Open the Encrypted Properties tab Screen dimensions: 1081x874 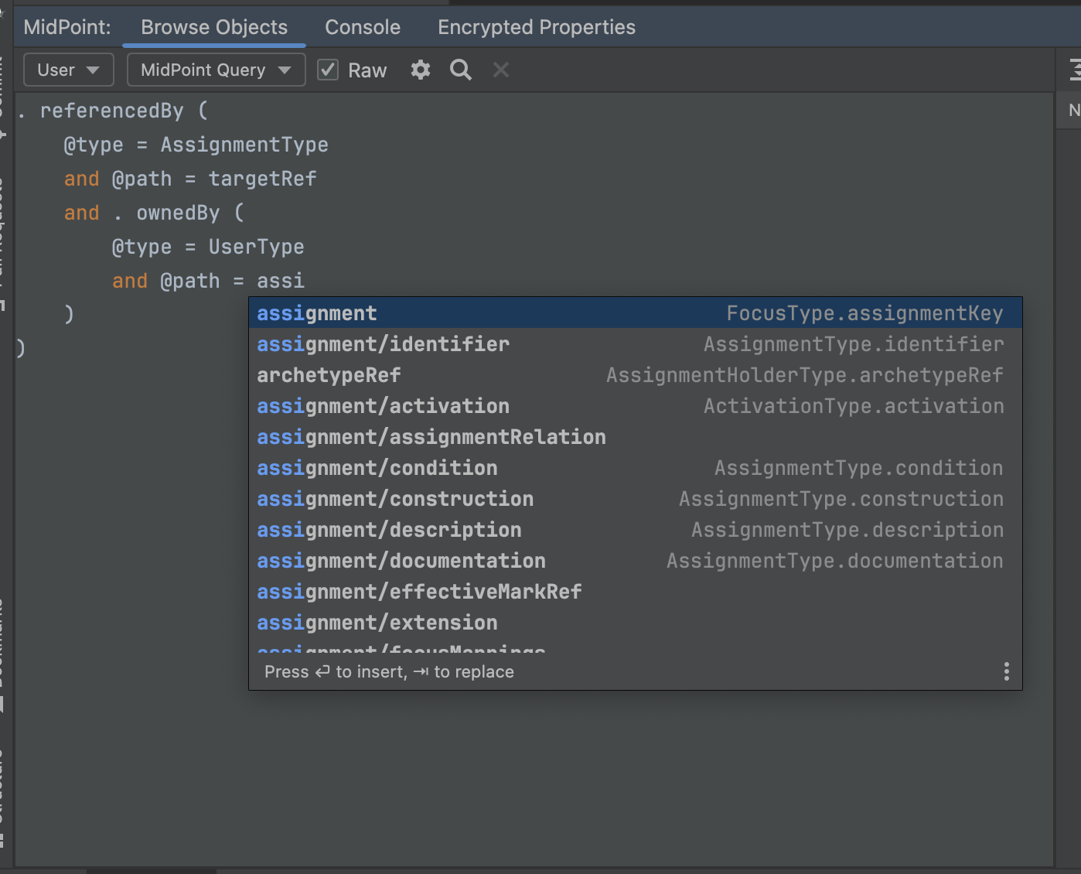[x=536, y=26]
